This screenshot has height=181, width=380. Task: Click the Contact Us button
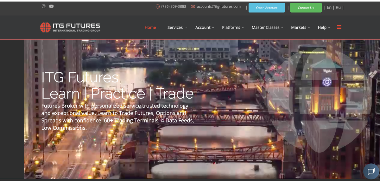pyautogui.click(x=306, y=8)
